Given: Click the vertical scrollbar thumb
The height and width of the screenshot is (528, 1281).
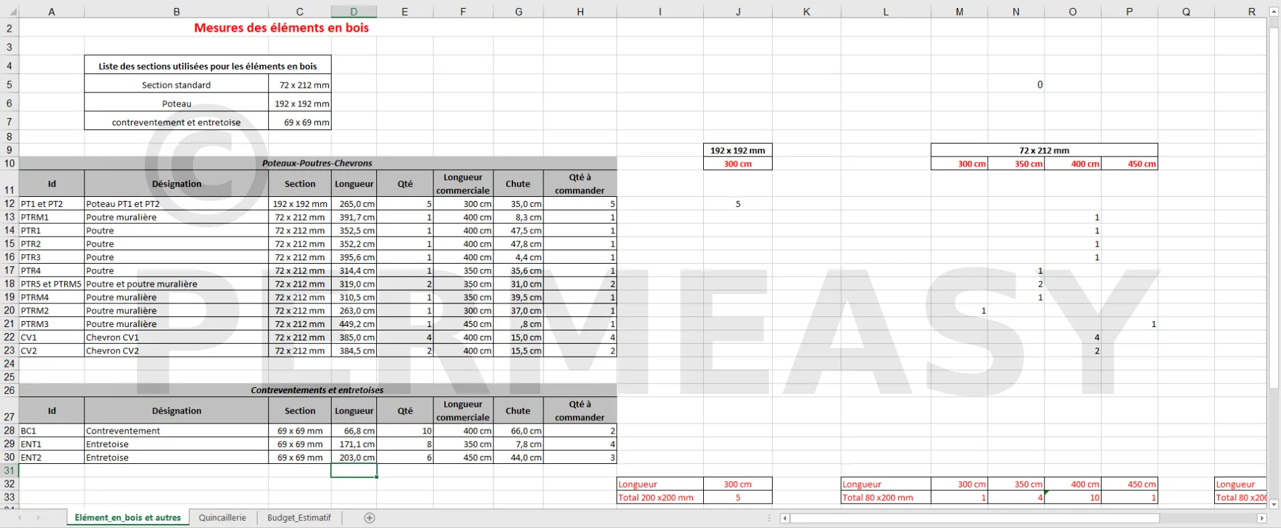Looking at the screenshot, I should point(1274,208).
